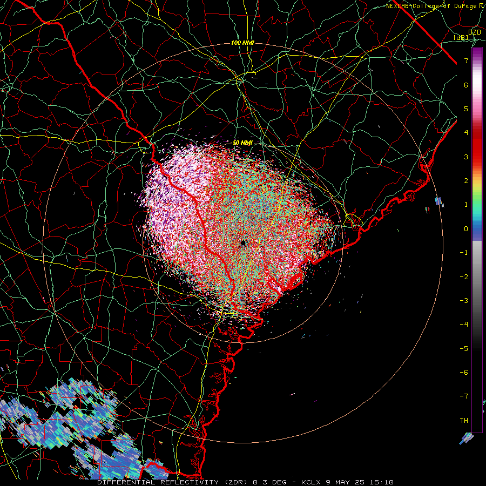Click the 4 value on ZDR scale

[x=466, y=133]
